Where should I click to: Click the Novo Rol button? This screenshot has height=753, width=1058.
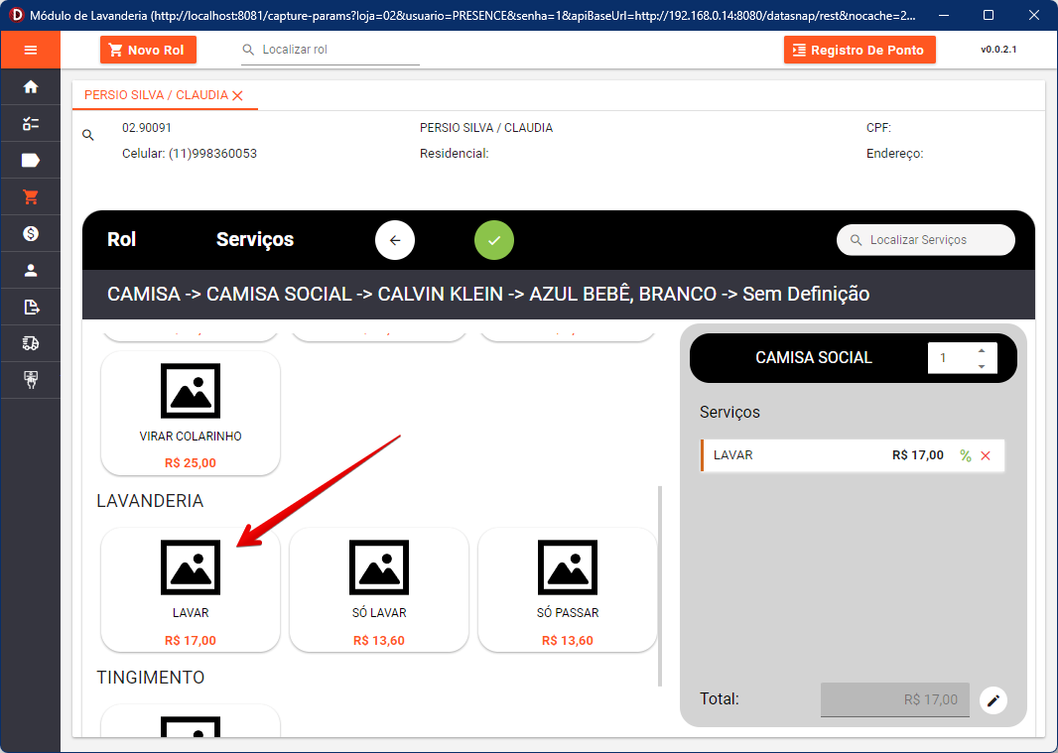coord(149,50)
